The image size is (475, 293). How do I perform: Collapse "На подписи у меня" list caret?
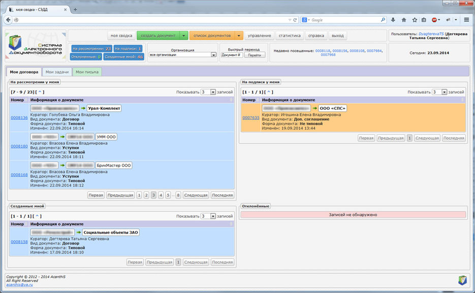pyautogui.click(x=268, y=92)
